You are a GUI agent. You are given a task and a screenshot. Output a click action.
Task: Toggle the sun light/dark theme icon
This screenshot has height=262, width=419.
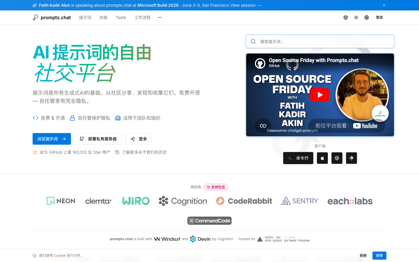356,17
